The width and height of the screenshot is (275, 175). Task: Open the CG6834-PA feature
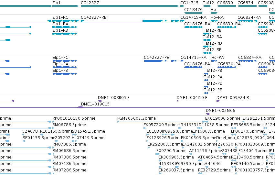click(247, 61)
